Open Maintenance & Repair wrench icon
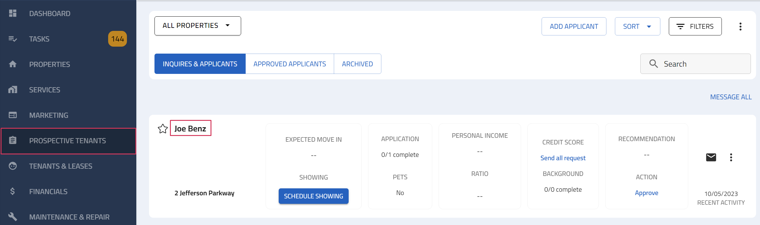The height and width of the screenshot is (225, 760). point(13,217)
